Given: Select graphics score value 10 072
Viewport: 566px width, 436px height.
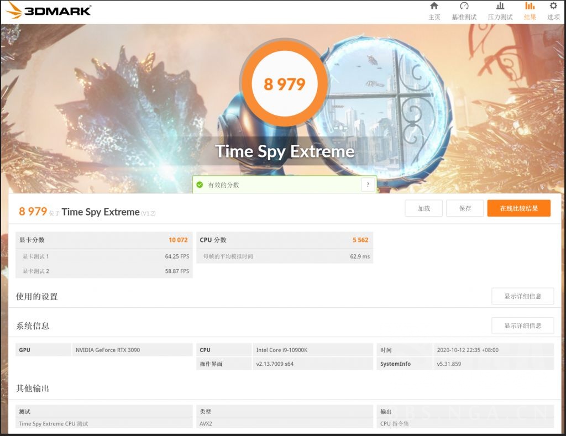Looking at the screenshot, I should [x=178, y=240].
